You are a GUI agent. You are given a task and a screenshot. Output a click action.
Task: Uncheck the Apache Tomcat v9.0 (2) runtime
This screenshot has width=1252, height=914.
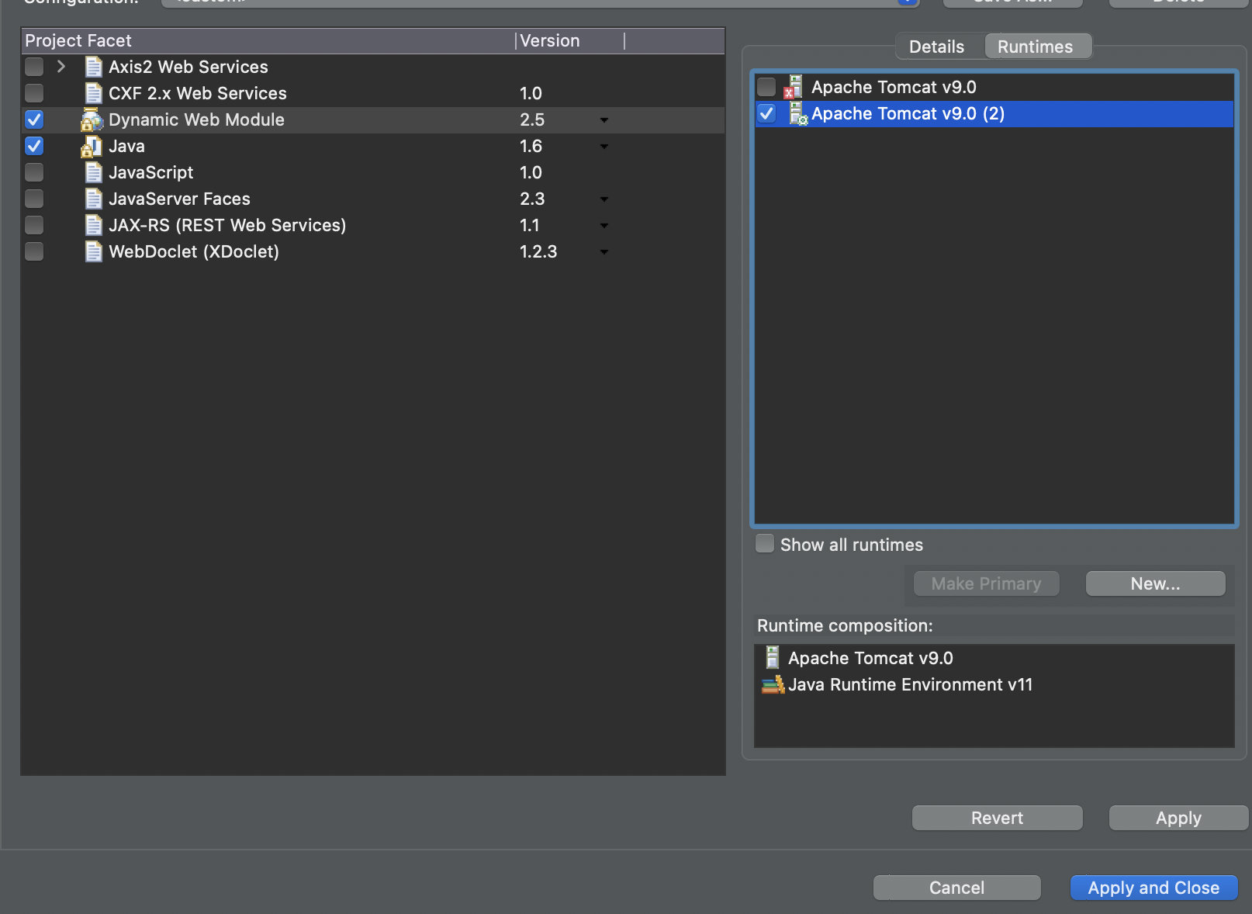pos(766,113)
